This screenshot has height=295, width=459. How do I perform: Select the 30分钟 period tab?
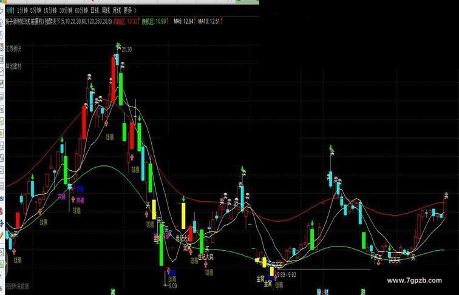pyautogui.click(x=66, y=11)
